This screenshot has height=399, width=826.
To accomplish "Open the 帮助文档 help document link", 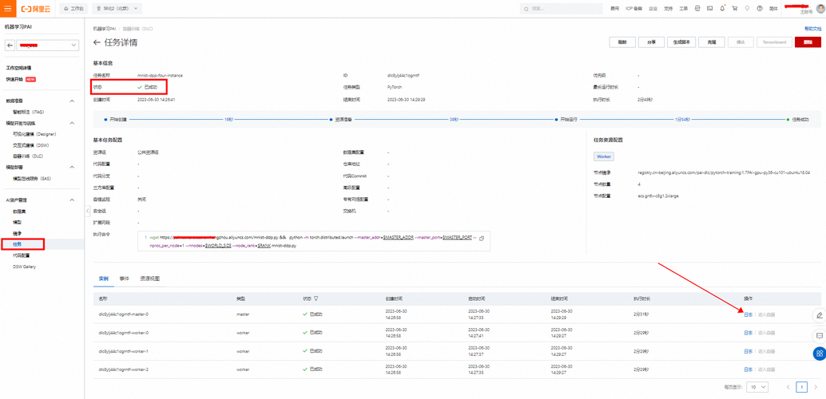I will (x=812, y=29).
